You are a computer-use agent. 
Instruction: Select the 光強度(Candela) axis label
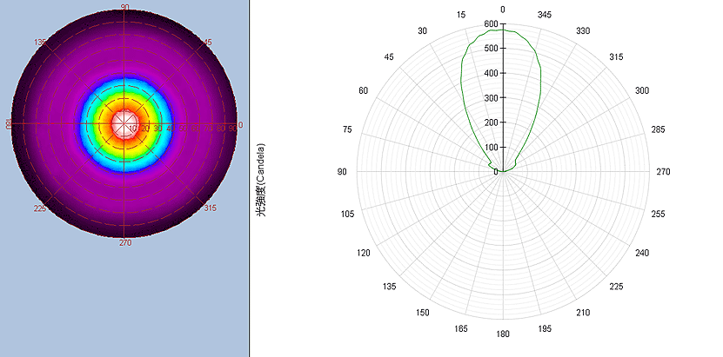click(262, 177)
